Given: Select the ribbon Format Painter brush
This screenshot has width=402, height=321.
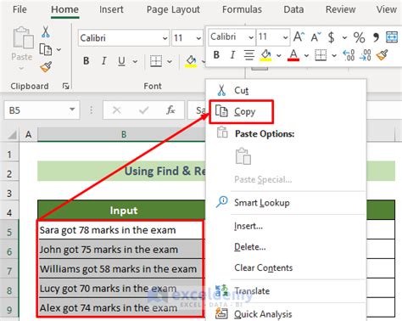Looking at the screenshot, I should [x=46, y=67].
